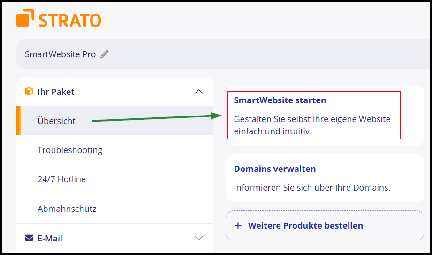The height and width of the screenshot is (255, 432).
Task: Click the E-Mail section header
Action: [x=114, y=238]
